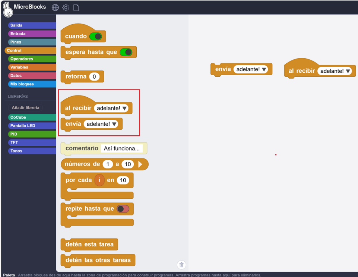This screenshot has height=277, width=358.
Task: Open the CoCube library
Action: tap(32, 117)
